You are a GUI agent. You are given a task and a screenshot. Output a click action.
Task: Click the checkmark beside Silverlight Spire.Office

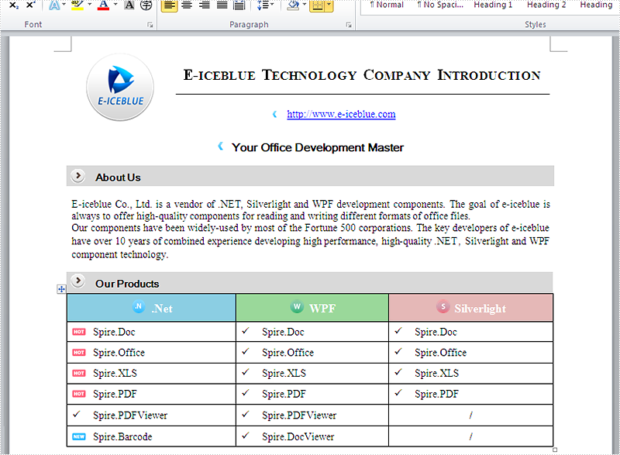click(x=398, y=351)
